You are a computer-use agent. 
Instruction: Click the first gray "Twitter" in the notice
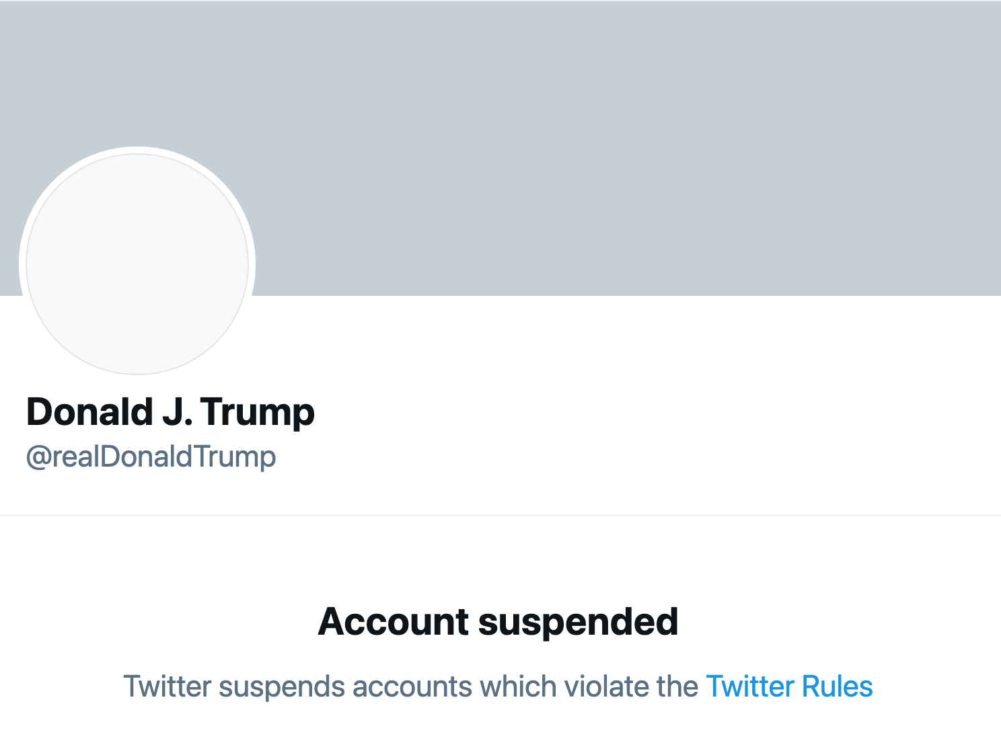point(167,686)
